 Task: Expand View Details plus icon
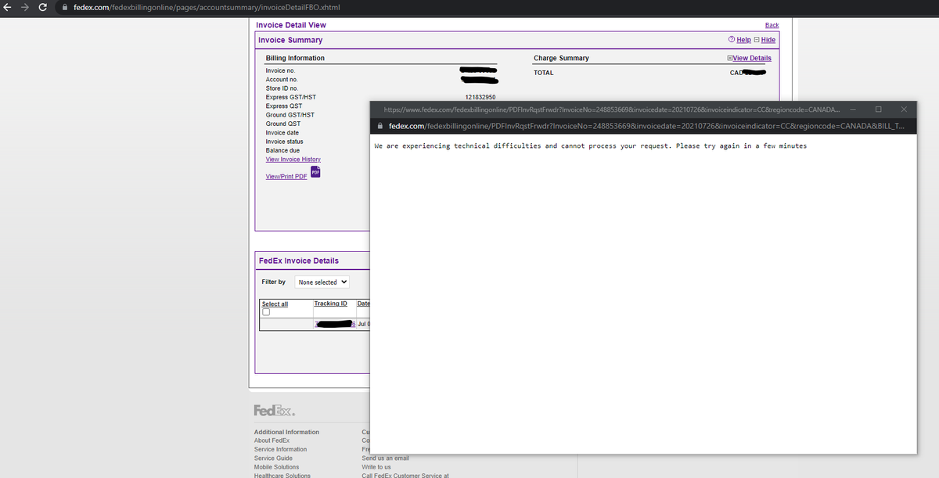coord(729,58)
